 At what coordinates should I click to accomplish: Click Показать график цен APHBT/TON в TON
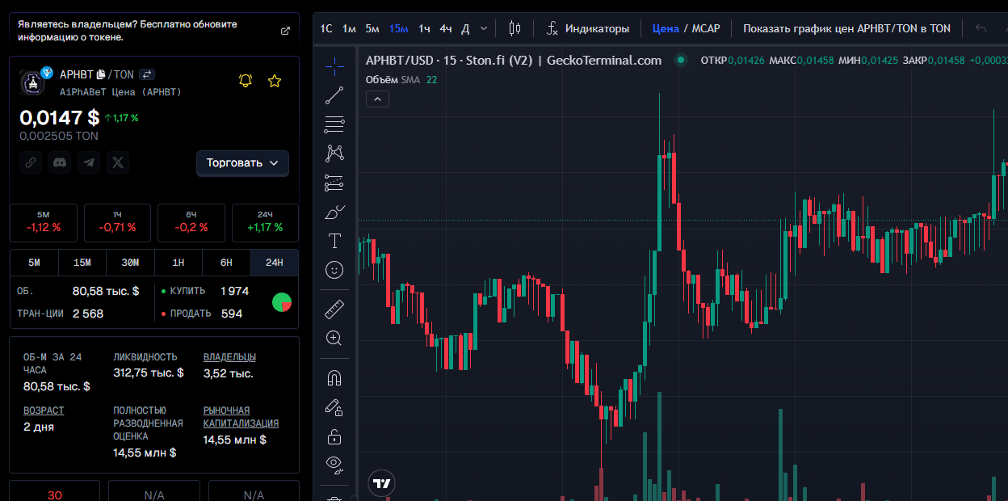point(846,28)
